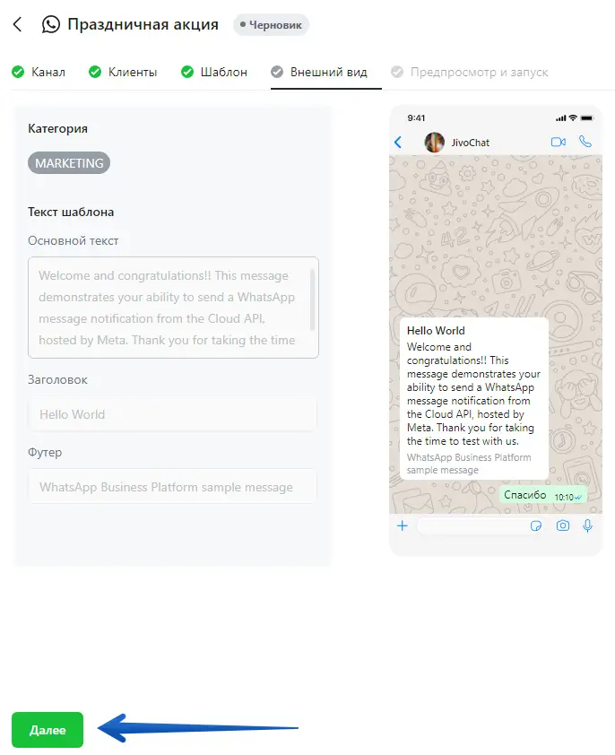The width and height of the screenshot is (615, 755).
Task: Go to the Шаблон step tab
Action: tap(214, 73)
